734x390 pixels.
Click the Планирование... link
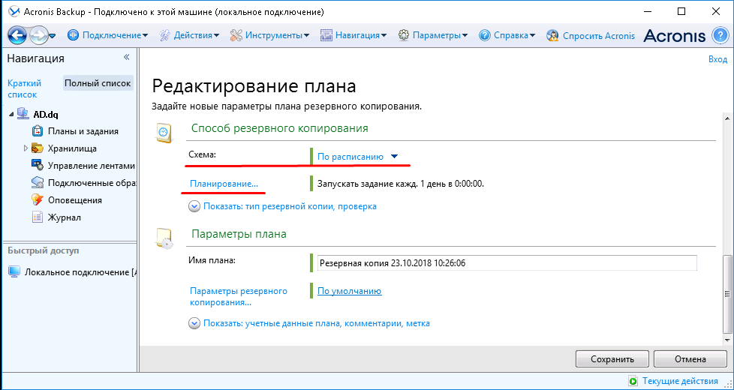click(x=224, y=184)
